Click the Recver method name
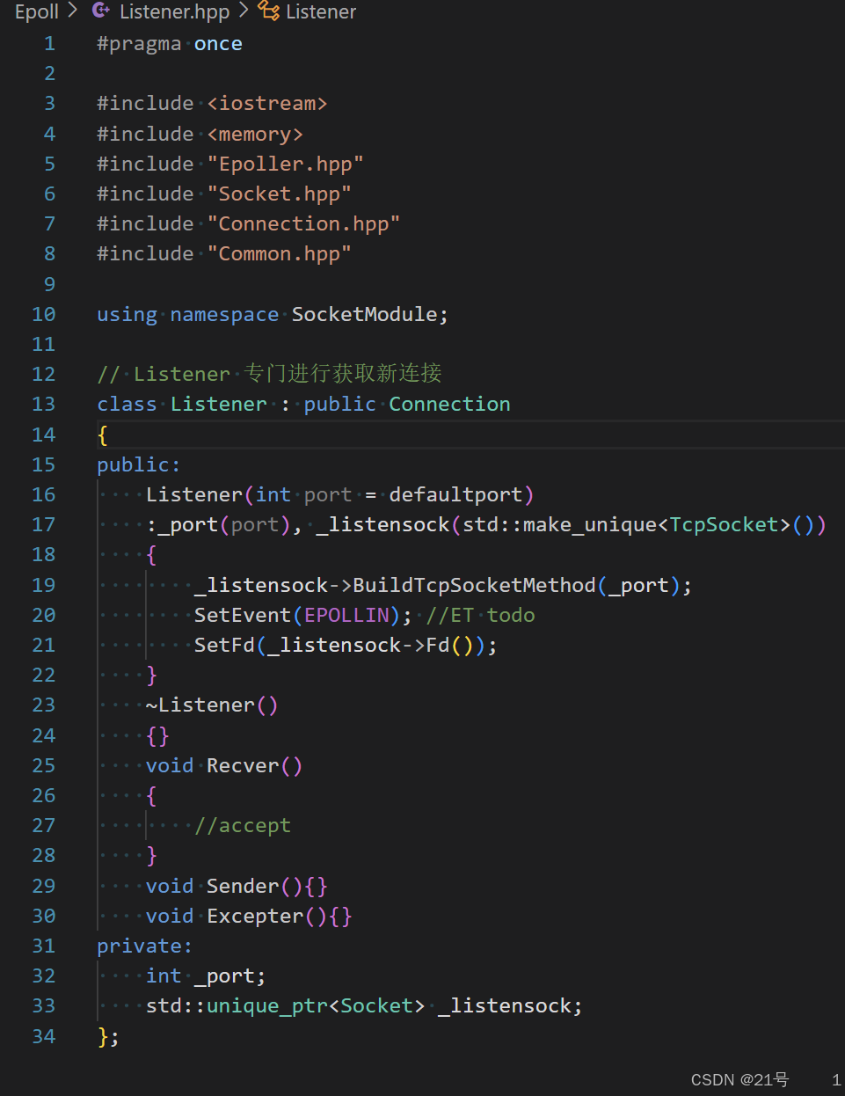Image resolution: width=845 pixels, height=1096 pixels. [243, 765]
